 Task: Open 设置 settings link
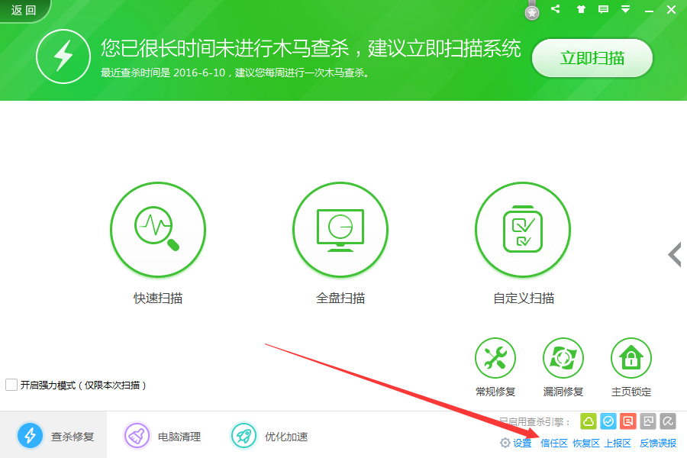[x=516, y=443]
